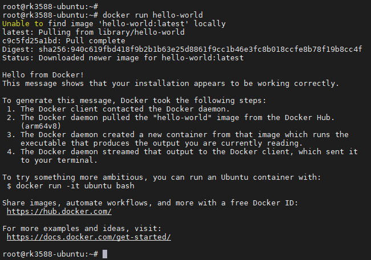Click the 'Status: Downloaded newer image' line

[x=123, y=57]
